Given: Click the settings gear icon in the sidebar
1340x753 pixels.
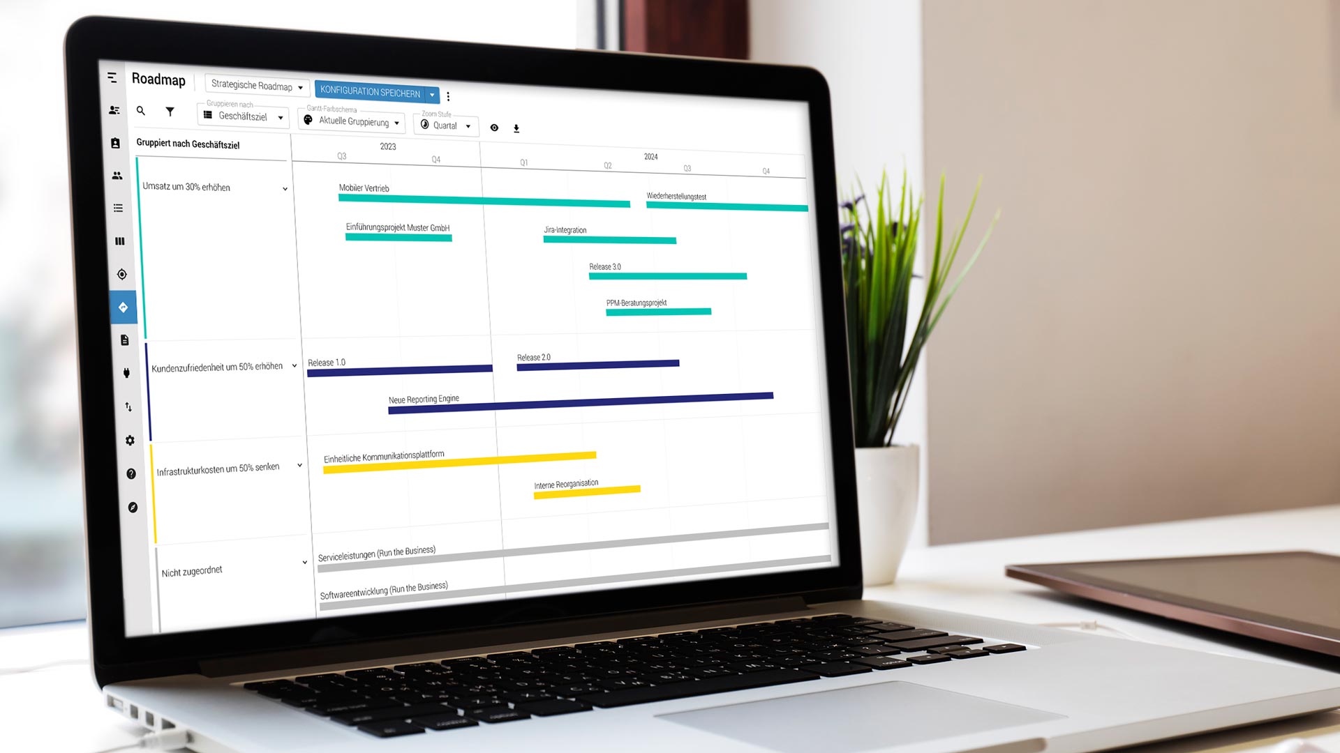Looking at the screenshot, I should click(130, 441).
